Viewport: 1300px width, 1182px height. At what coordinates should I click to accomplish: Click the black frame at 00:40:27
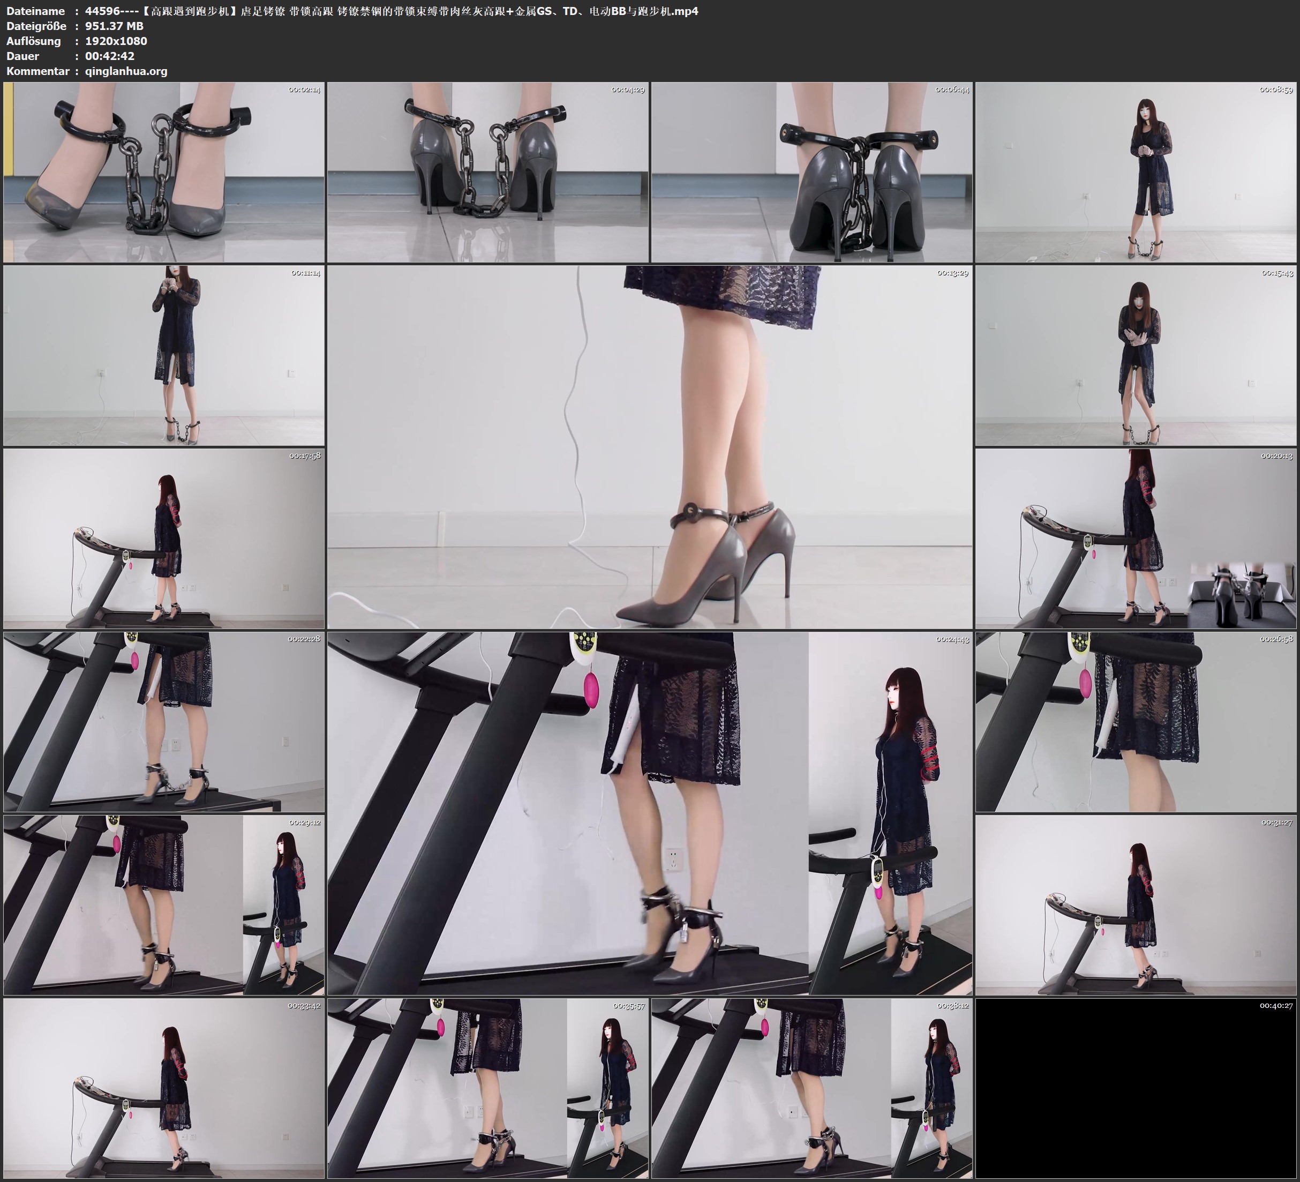point(1136,1088)
